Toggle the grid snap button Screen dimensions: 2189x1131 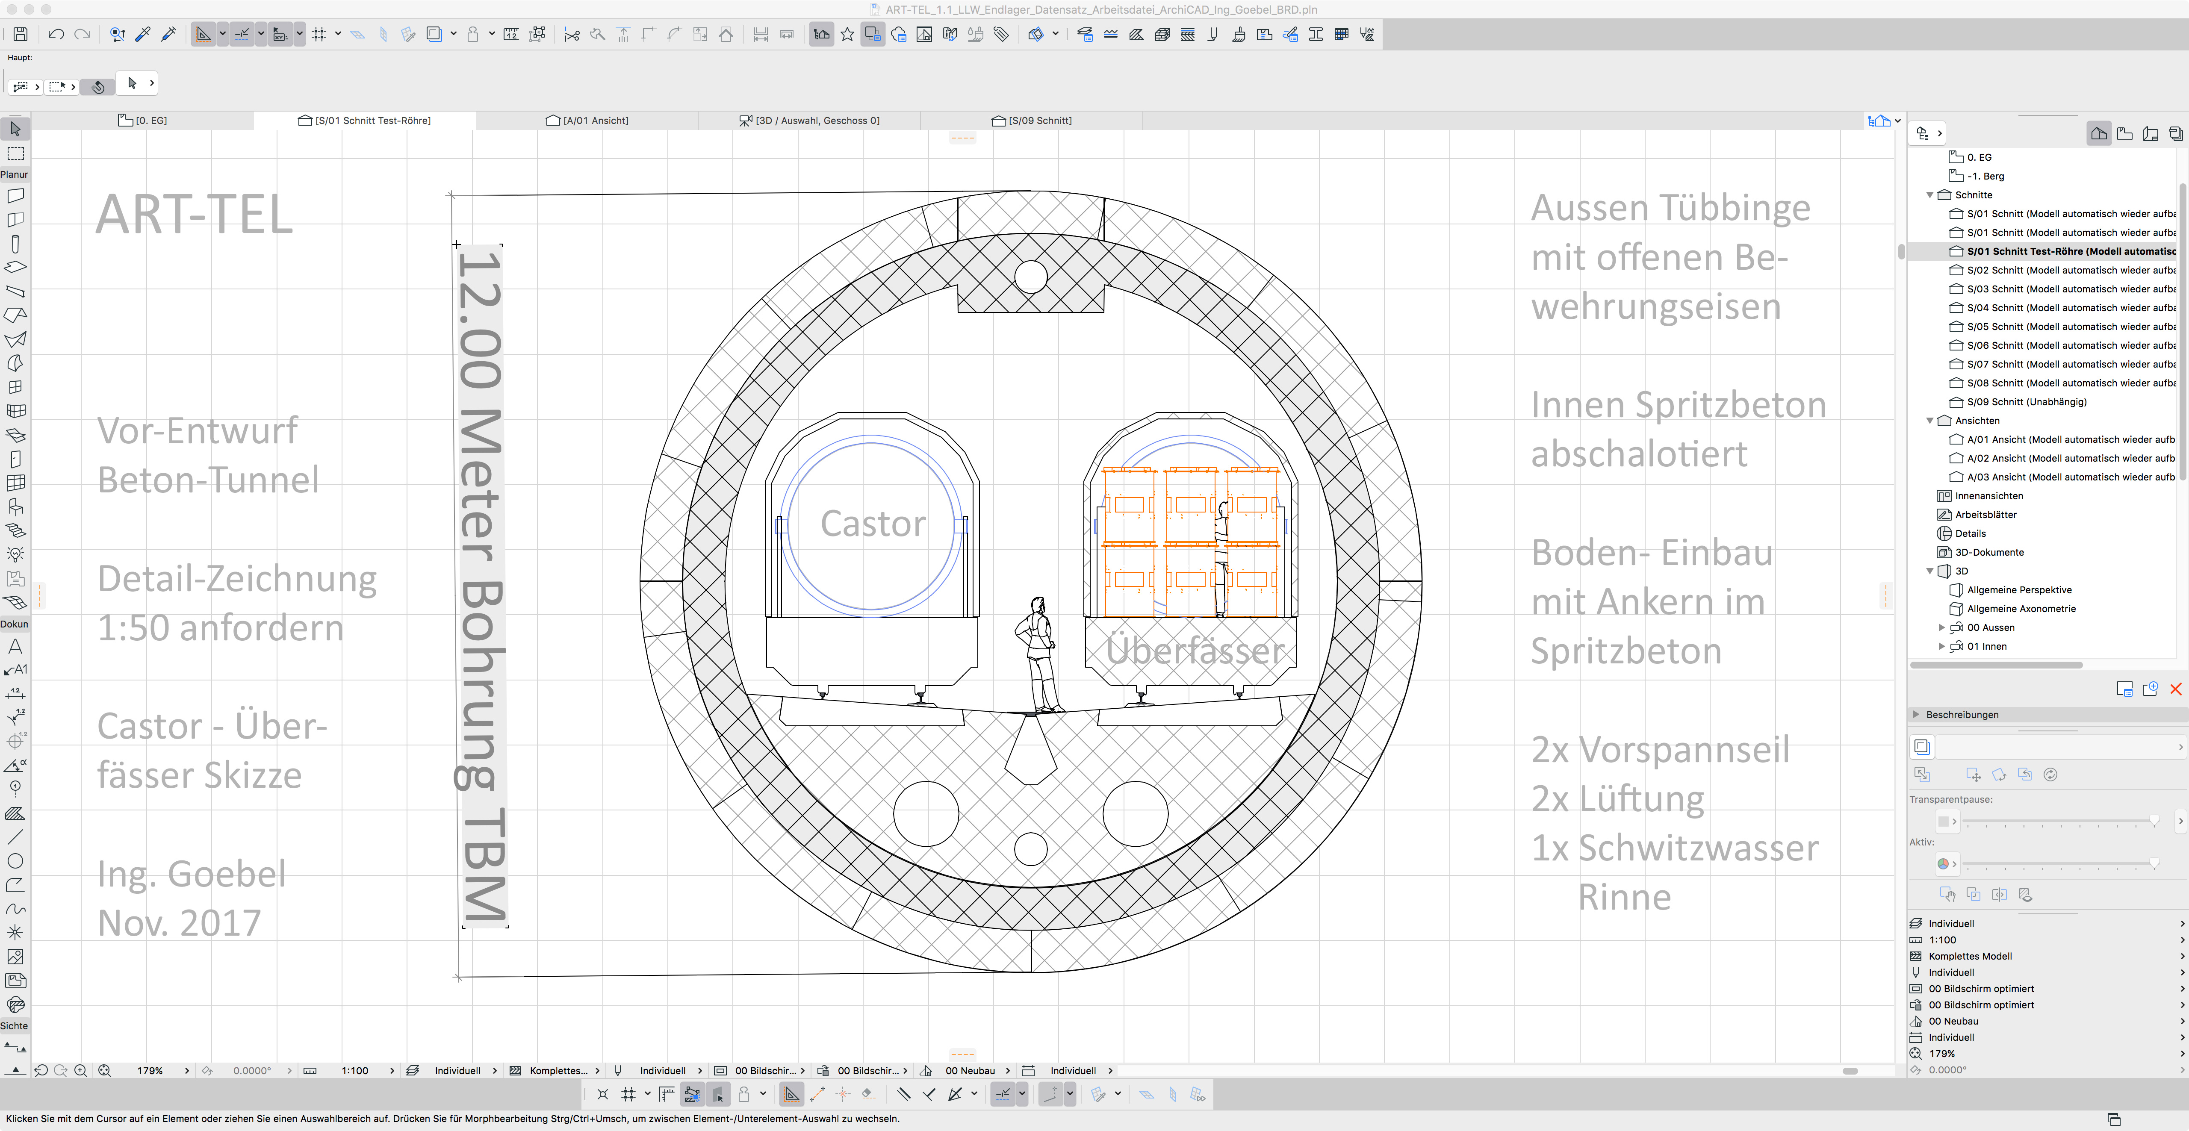[319, 34]
